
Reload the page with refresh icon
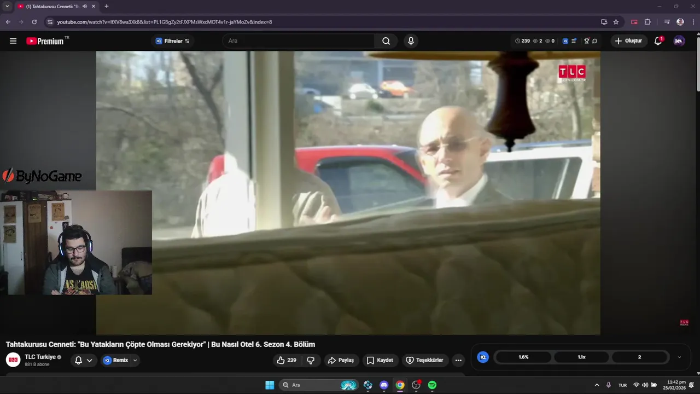[34, 22]
